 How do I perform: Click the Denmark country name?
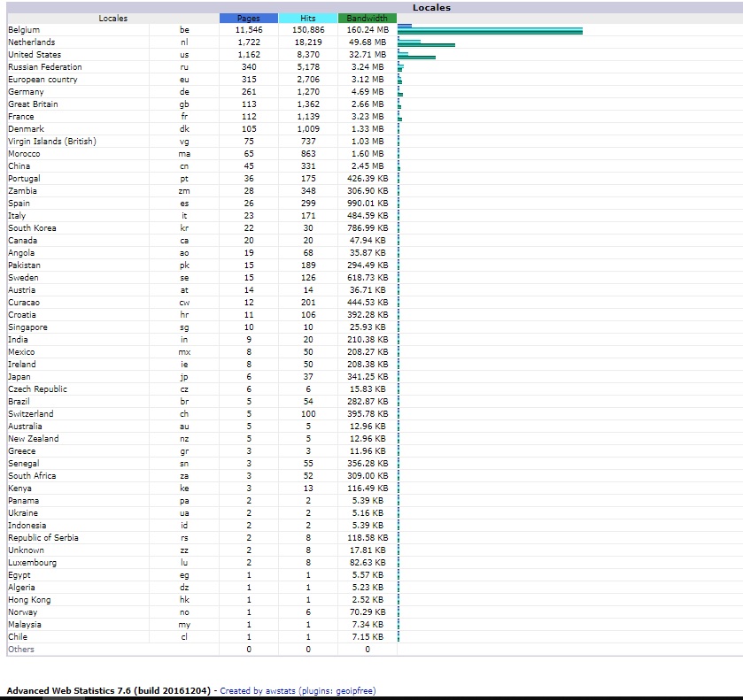(x=26, y=129)
